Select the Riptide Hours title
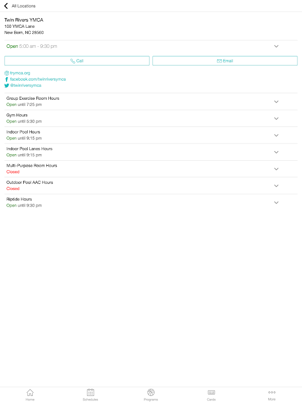Image resolution: width=302 pixels, height=403 pixels. tap(19, 199)
